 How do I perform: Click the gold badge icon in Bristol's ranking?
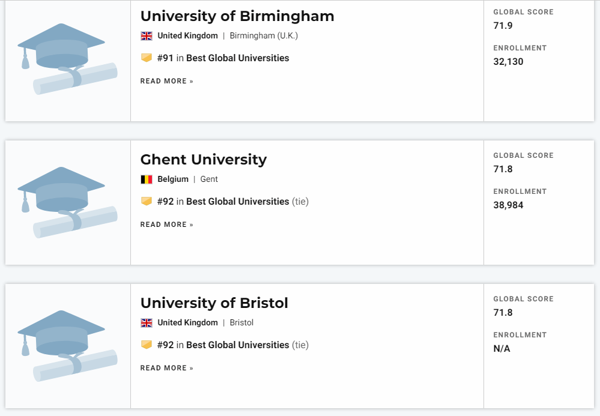[147, 345]
